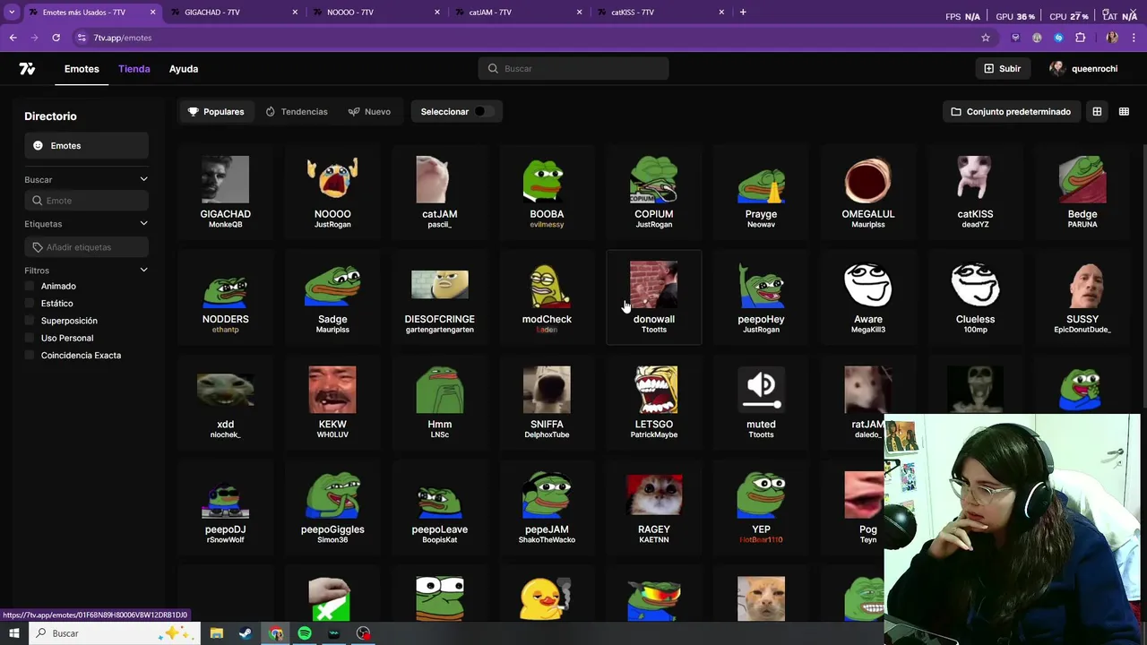
Task: Enable the Superposición filter
Action: [x=30, y=321]
